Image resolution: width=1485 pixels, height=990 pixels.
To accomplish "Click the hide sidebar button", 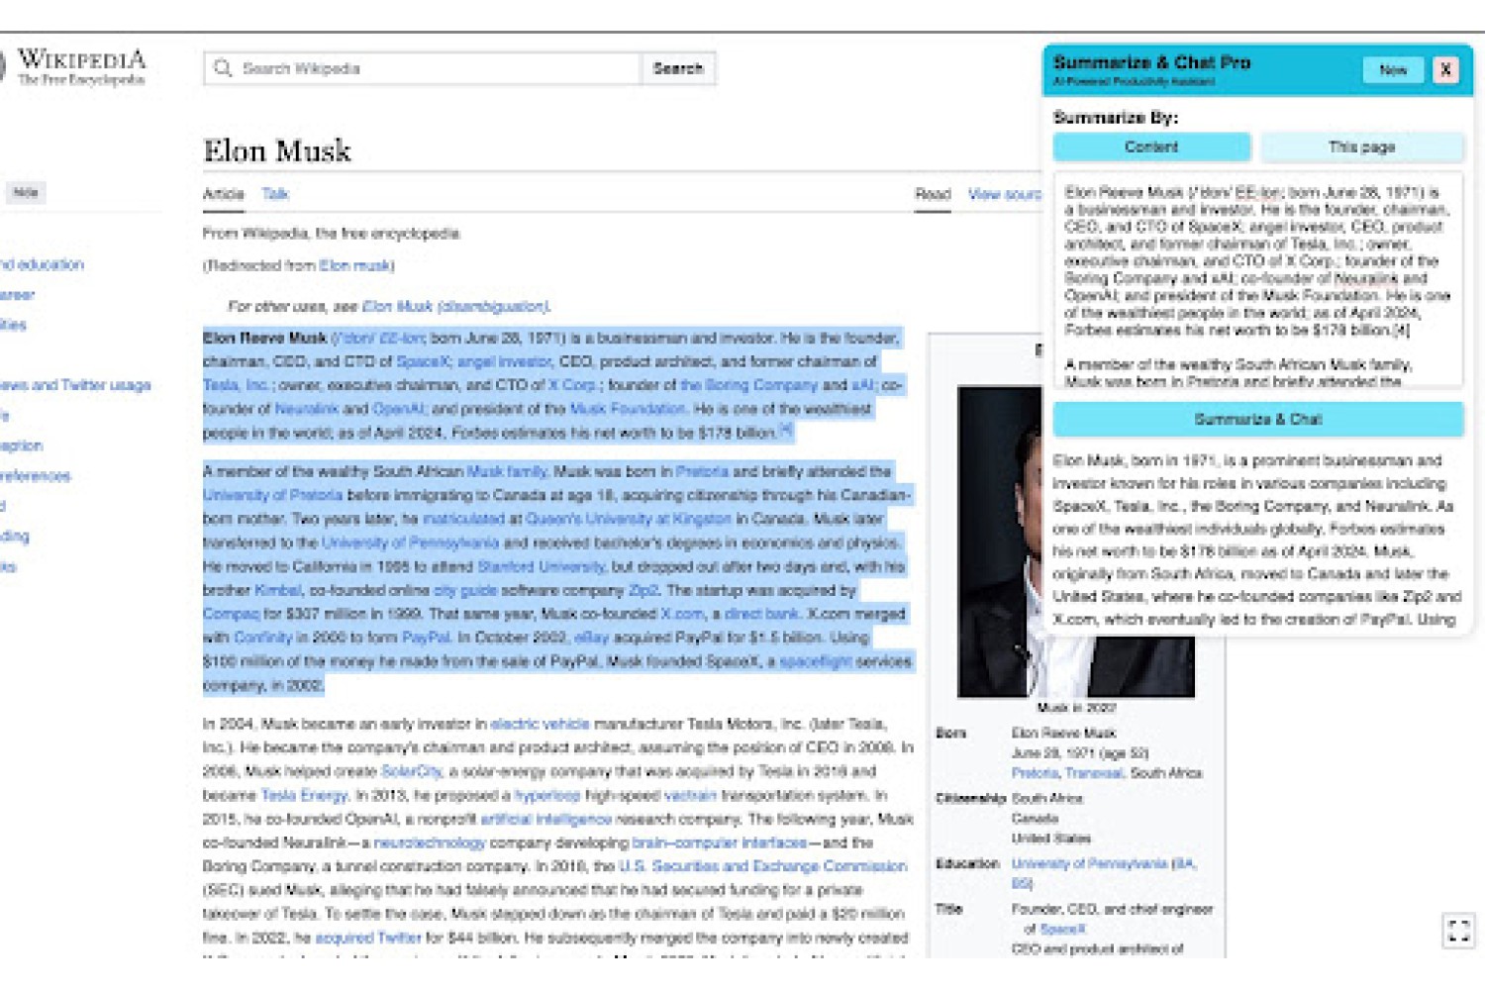I will point(26,192).
